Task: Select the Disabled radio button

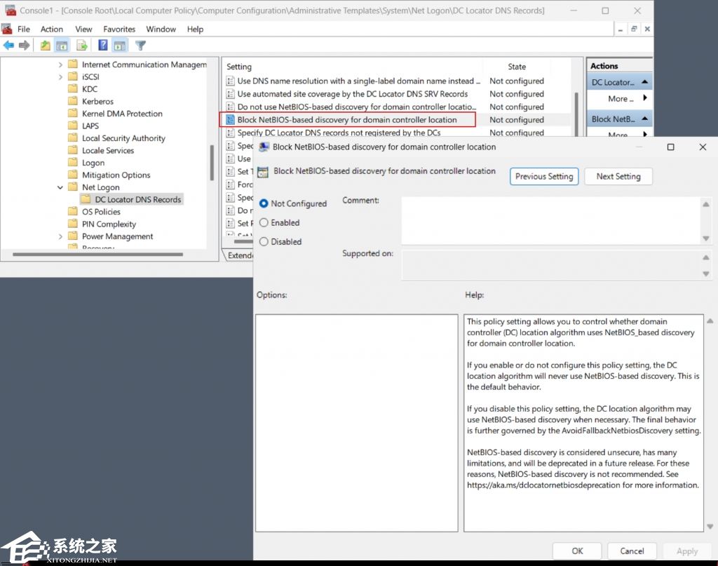Action: (x=264, y=241)
